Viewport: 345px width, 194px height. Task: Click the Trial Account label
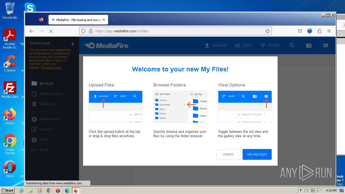coord(39,43)
